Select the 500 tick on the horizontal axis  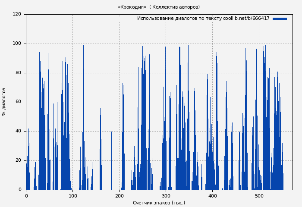259,195
